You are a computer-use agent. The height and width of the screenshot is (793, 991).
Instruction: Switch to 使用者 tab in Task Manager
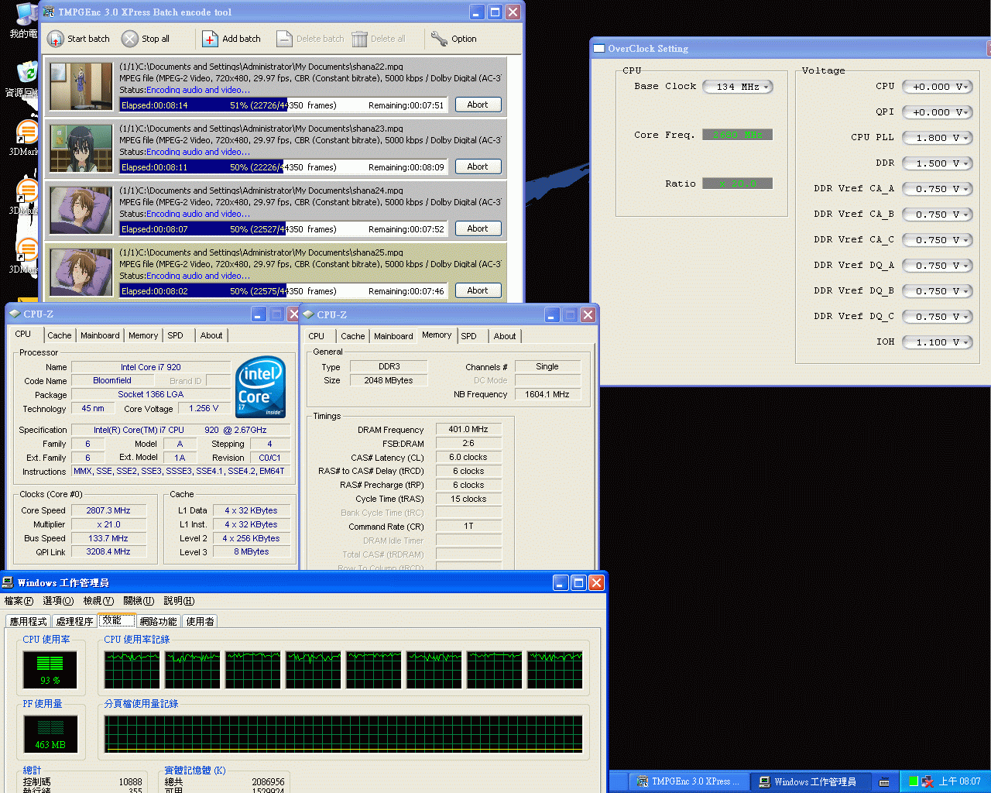pyautogui.click(x=200, y=621)
